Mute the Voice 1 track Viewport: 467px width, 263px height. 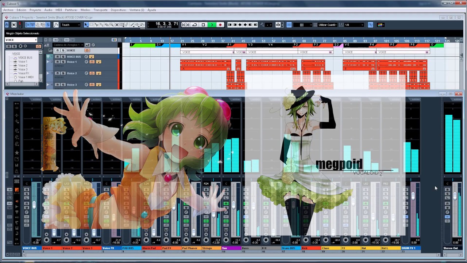point(58,62)
